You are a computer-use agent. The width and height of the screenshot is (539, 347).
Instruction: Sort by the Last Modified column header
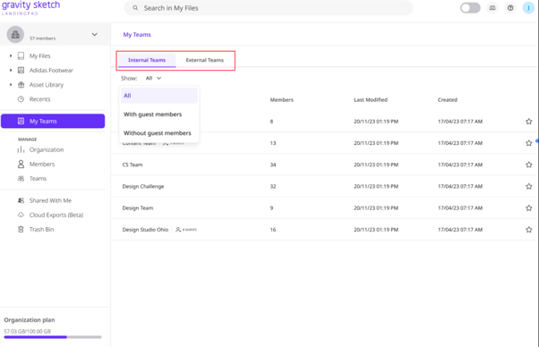point(371,99)
